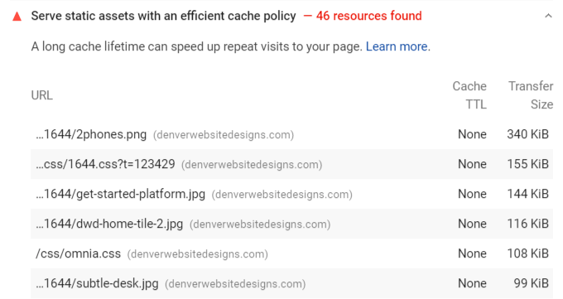Click the Transfer Size column header
The width and height of the screenshot is (563, 299).
[x=531, y=95]
